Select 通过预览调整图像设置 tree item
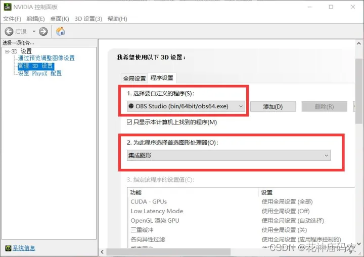The image size is (364, 257). pos(47,58)
